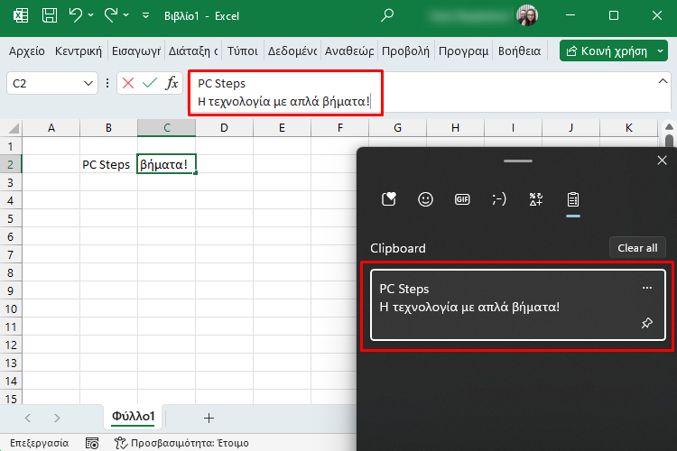Viewport: 677px width, 451px height.
Task: Select column D header
Action: point(224,128)
